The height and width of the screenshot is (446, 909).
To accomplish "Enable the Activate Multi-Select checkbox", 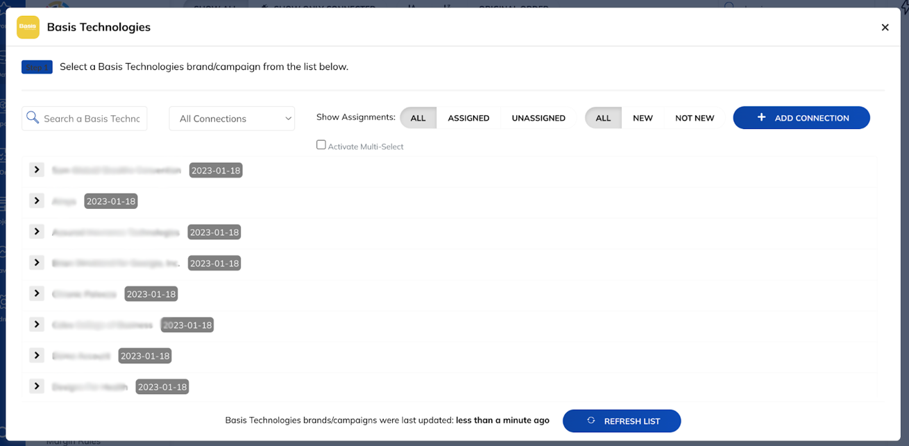I will [x=321, y=145].
